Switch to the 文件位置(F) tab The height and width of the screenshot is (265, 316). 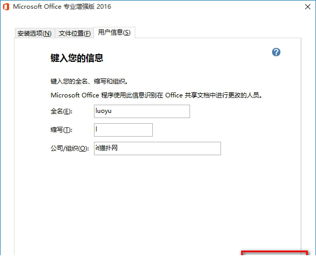coord(74,33)
